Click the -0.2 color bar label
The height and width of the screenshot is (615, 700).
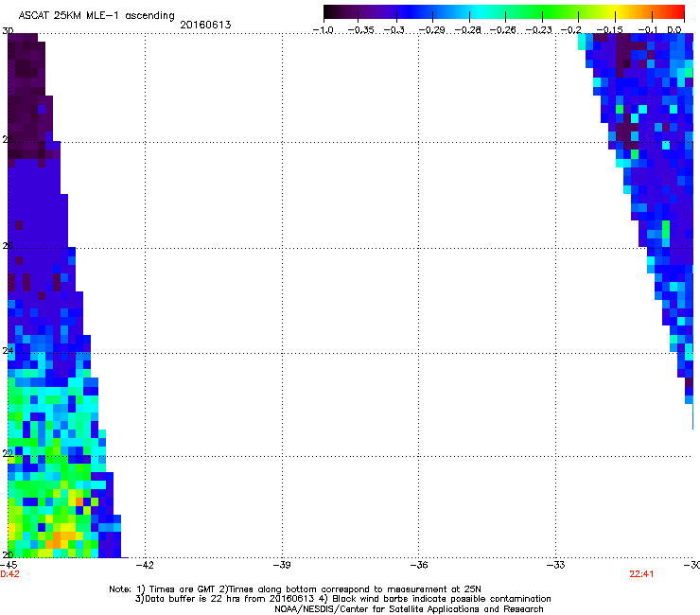point(571,30)
